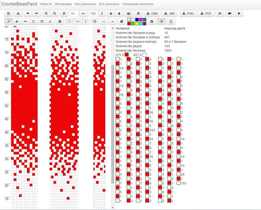261x210 pixels.
Task: Zoom in on the bead pattern
Action: pos(46,14)
